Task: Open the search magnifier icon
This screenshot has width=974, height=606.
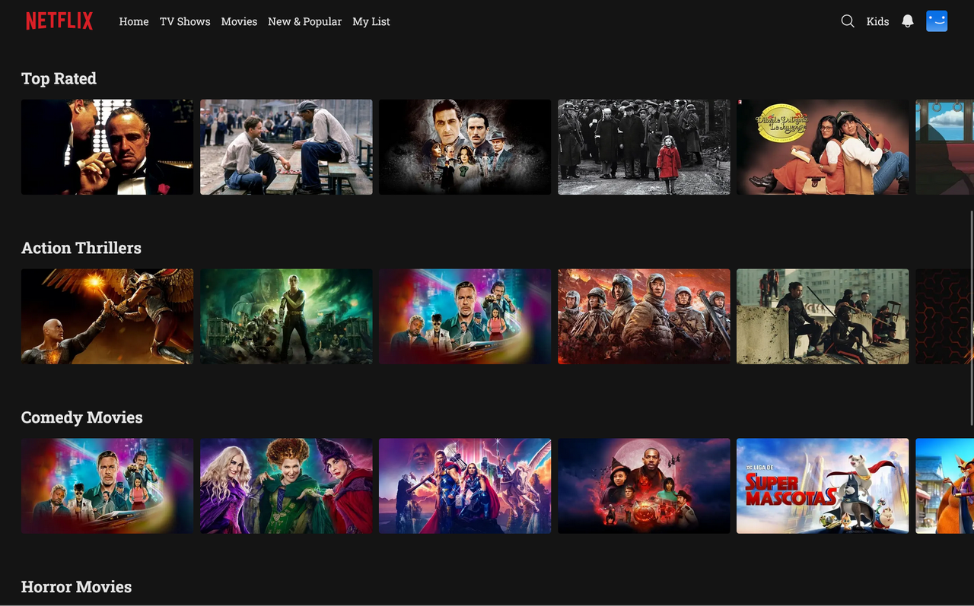Action: pyautogui.click(x=848, y=21)
